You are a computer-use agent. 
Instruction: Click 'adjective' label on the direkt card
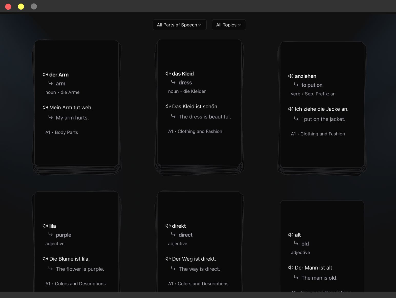pos(177,243)
